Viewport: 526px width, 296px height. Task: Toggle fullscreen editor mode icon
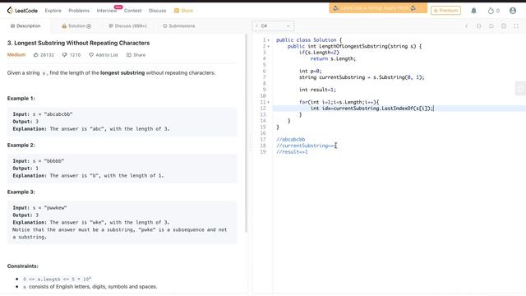[x=516, y=25]
